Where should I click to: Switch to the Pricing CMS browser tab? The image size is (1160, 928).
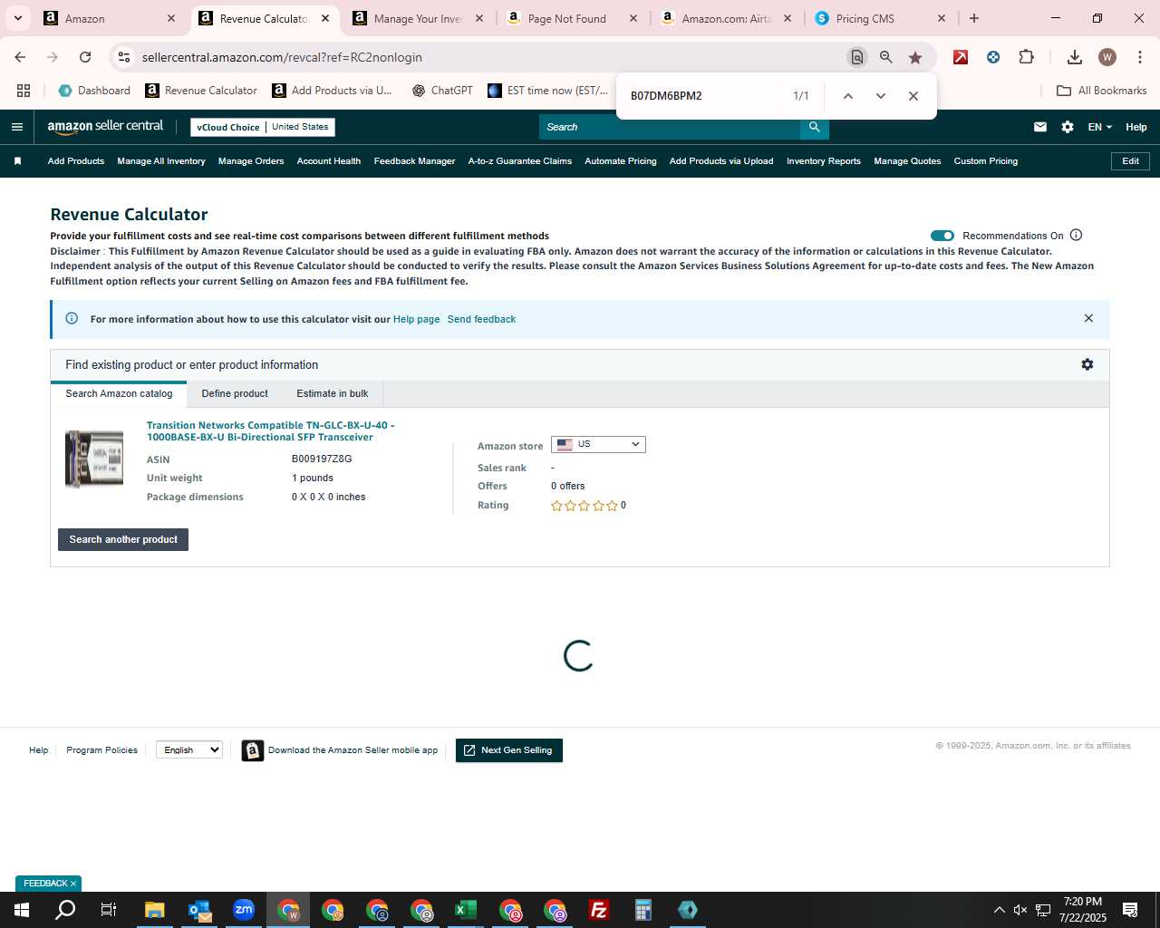pos(879,18)
